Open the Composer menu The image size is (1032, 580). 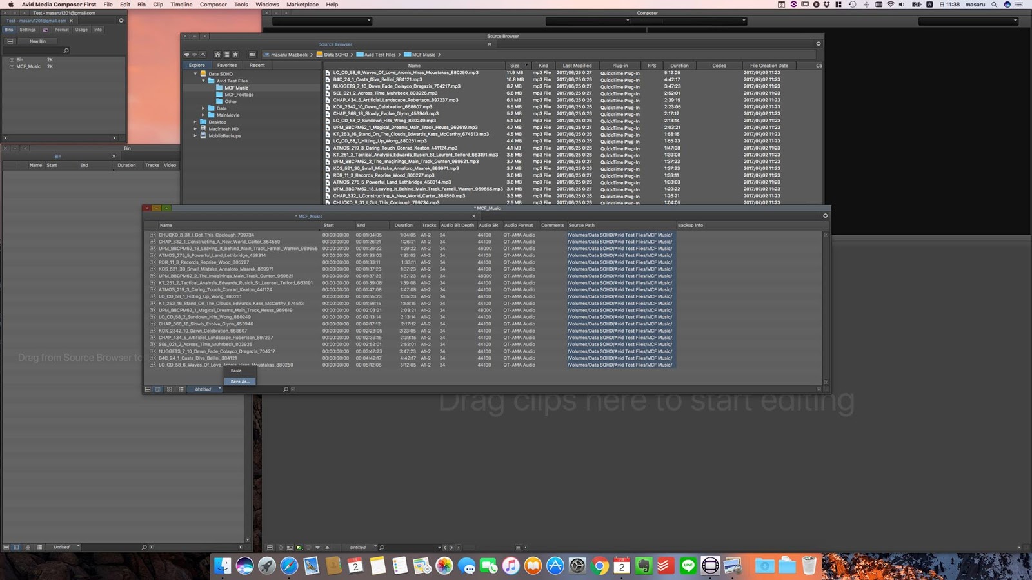click(x=213, y=5)
